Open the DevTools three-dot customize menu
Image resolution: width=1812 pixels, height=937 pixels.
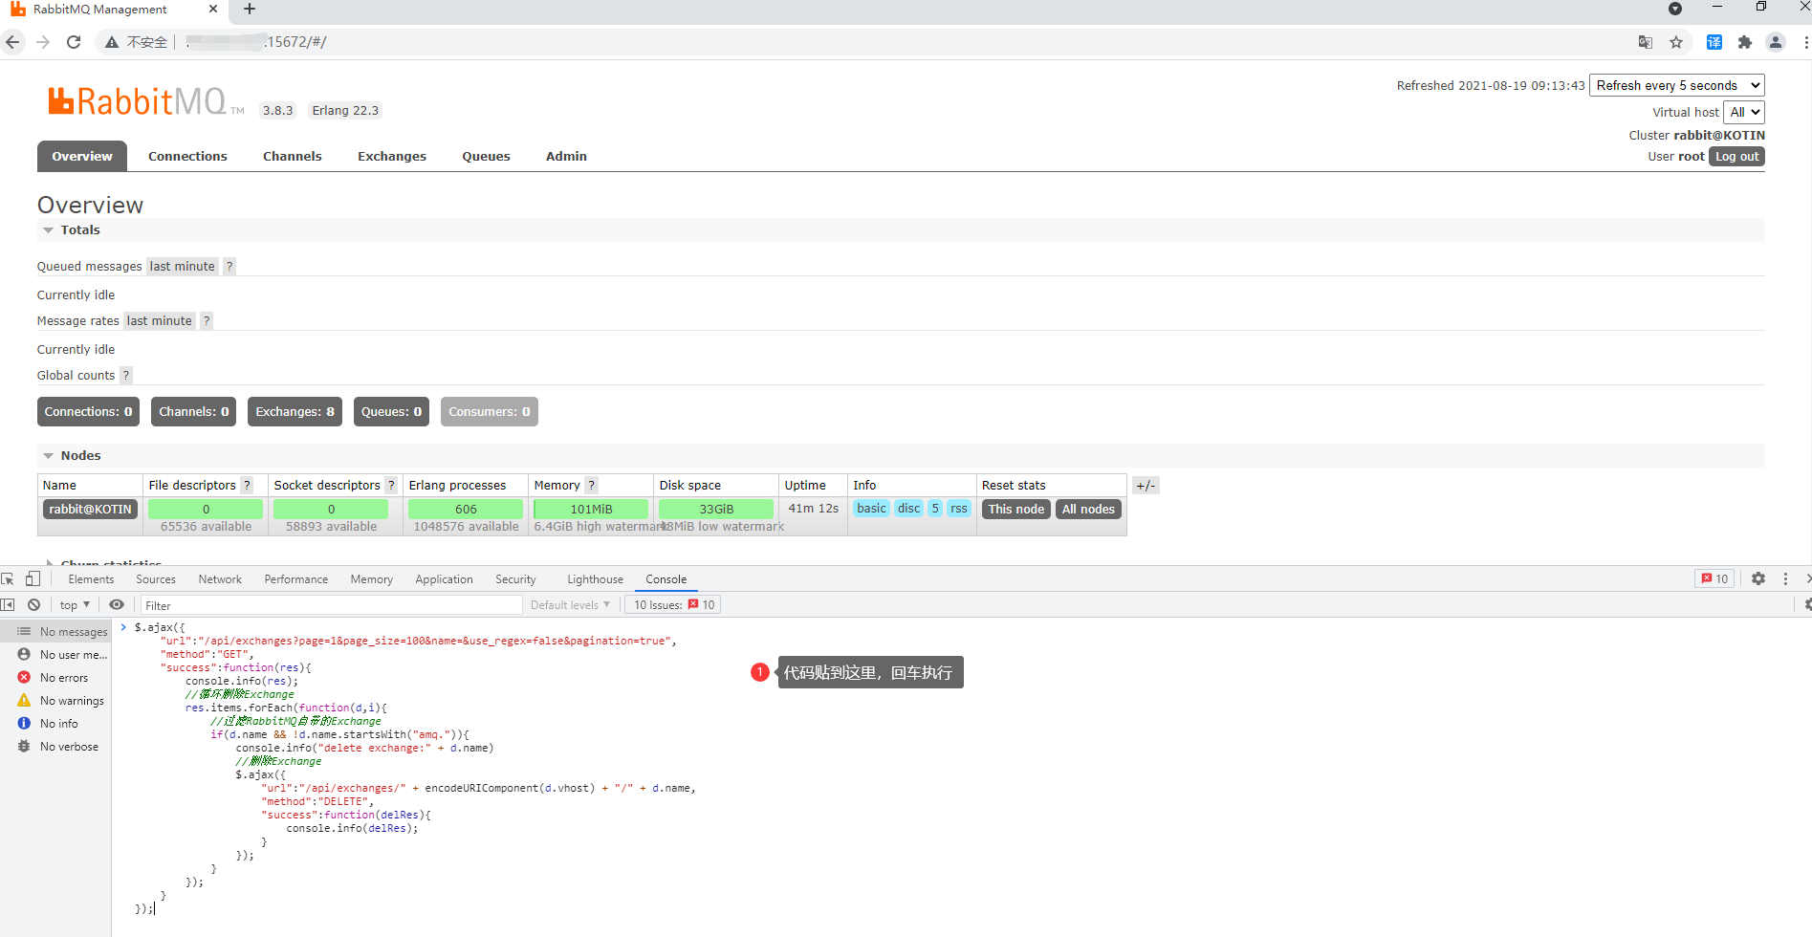(x=1785, y=578)
